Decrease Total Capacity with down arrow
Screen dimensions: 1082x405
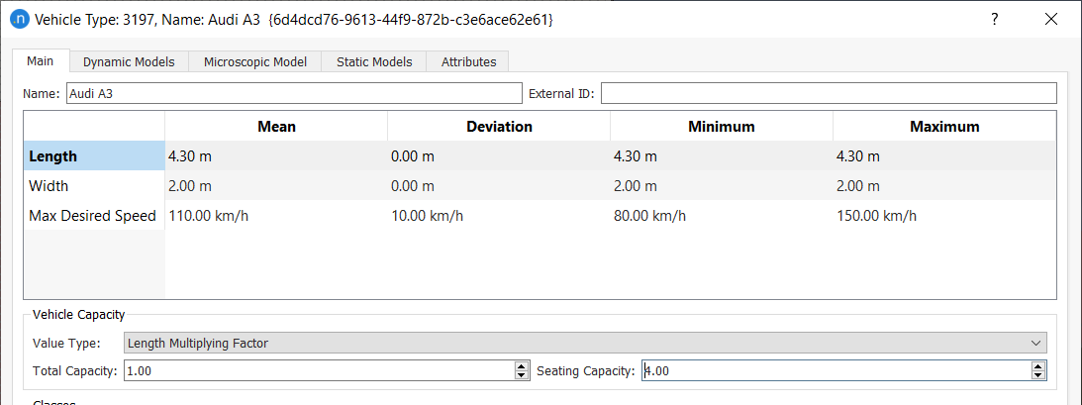point(522,375)
